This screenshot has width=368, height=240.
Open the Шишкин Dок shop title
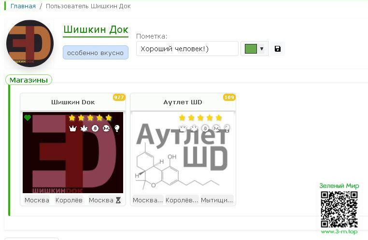73,102
